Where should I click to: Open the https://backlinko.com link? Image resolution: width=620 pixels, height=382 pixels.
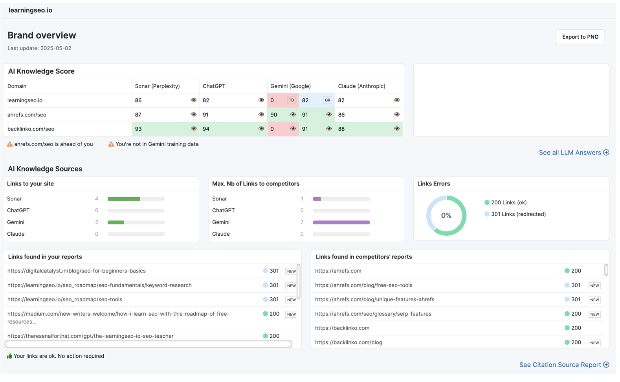pos(342,328)
